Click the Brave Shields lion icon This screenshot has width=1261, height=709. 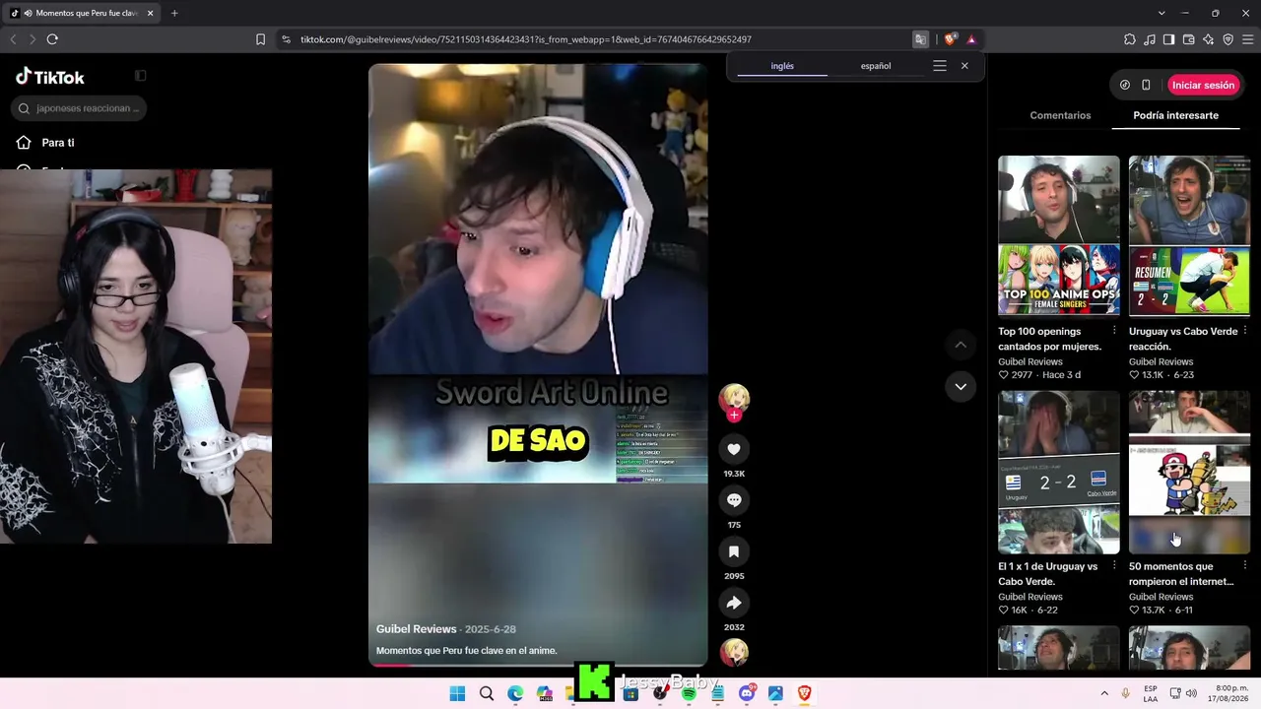(x=950, y=39)
